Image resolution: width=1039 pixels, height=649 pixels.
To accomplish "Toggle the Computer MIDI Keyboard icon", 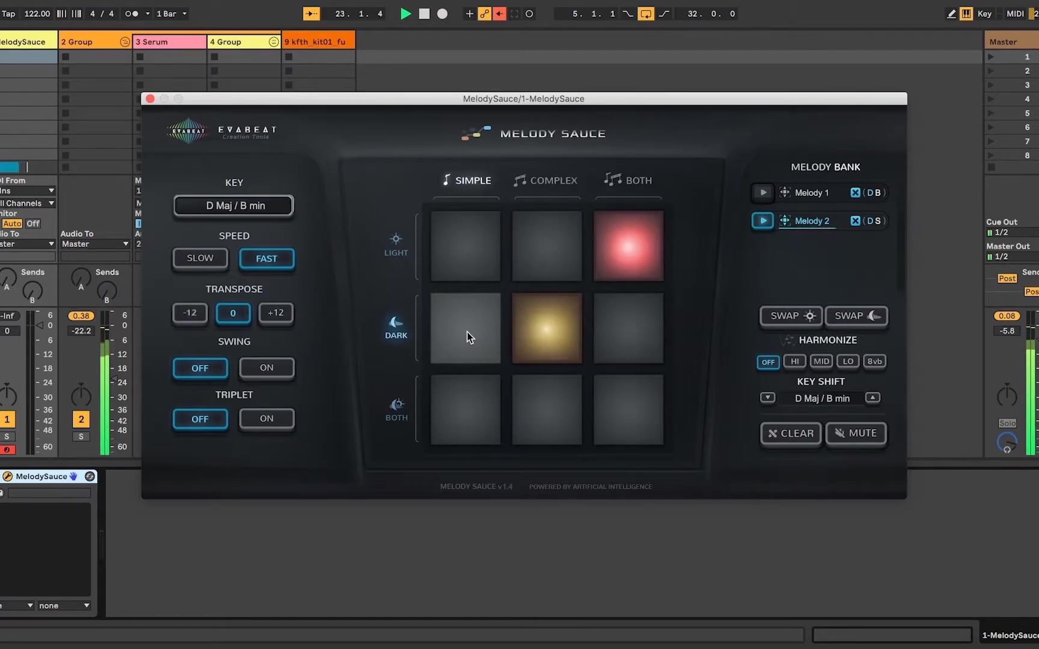I will [x=966, y=14].
